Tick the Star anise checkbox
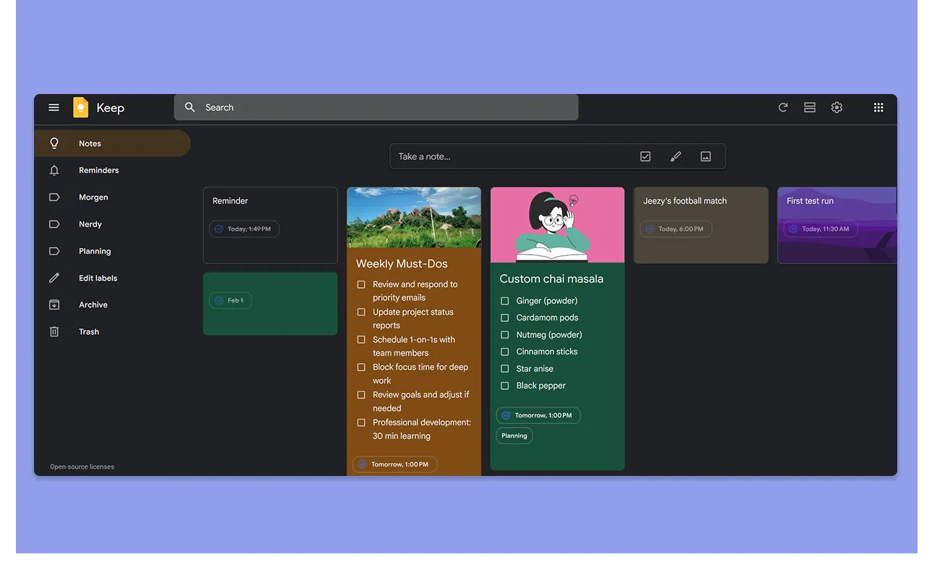The image size is (932, 570). [504, 368]
